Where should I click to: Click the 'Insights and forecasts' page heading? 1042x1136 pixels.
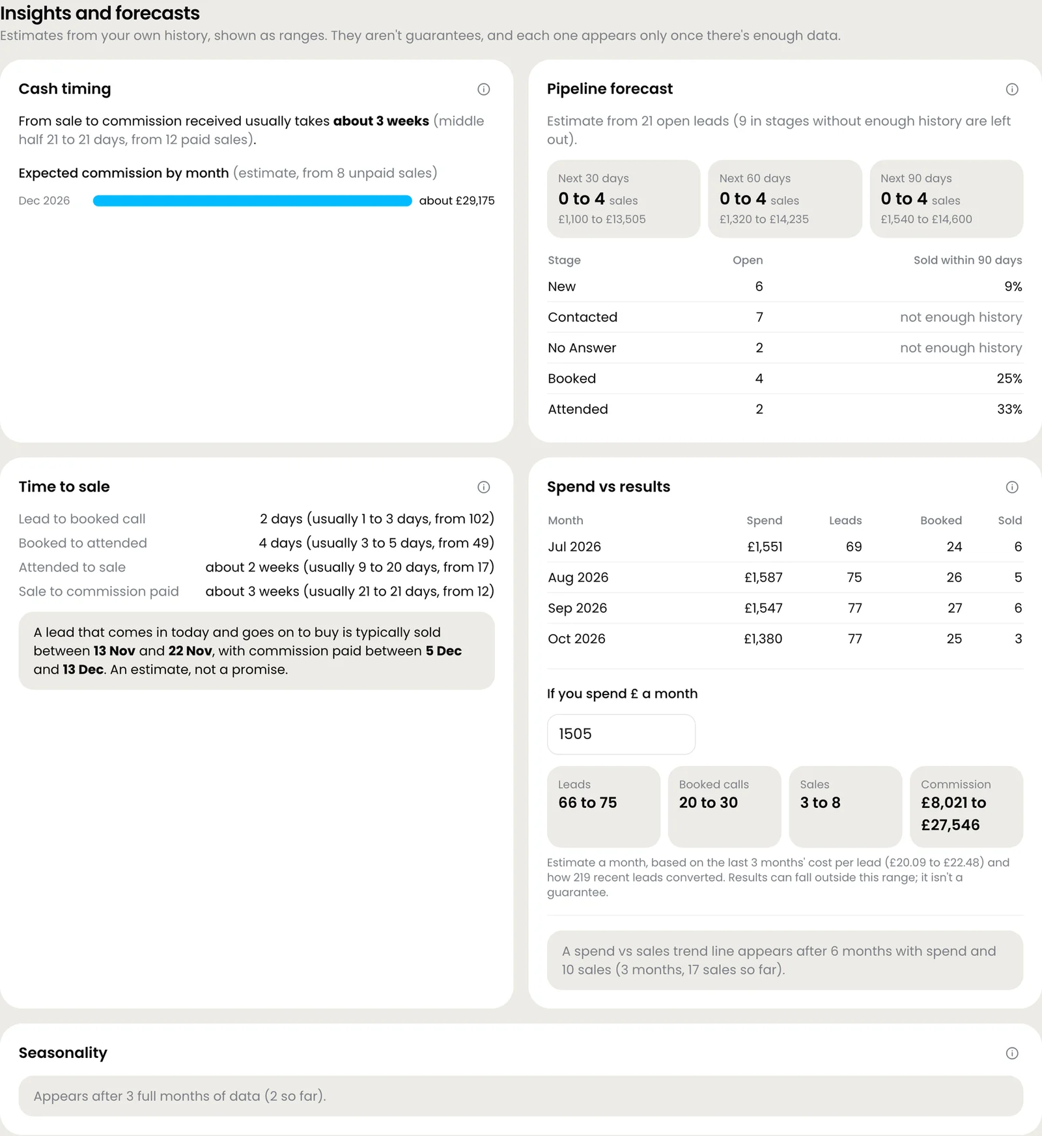100,13
